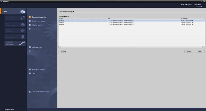
Task: Click the horizontal scrollbar thumb under the table
Action: click(x=132, y=47)
